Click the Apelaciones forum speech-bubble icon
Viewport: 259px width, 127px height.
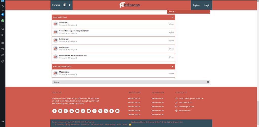(x=55, y=49)
